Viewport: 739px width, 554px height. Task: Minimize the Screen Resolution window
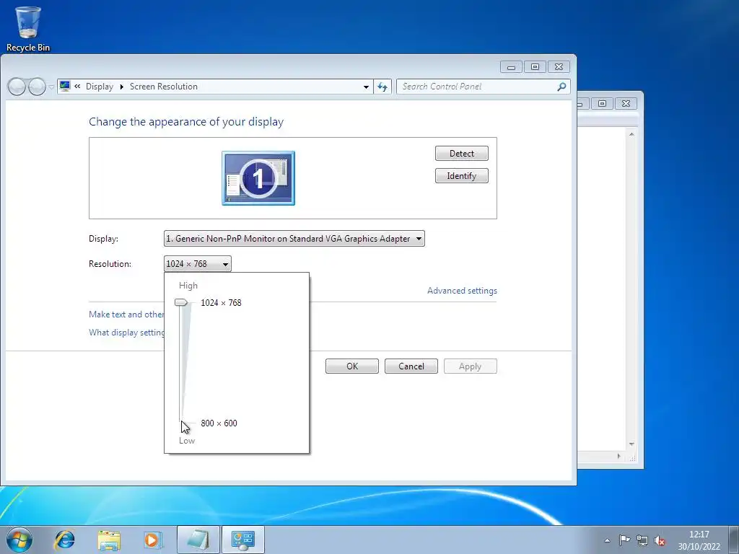[x=511, y=67]
